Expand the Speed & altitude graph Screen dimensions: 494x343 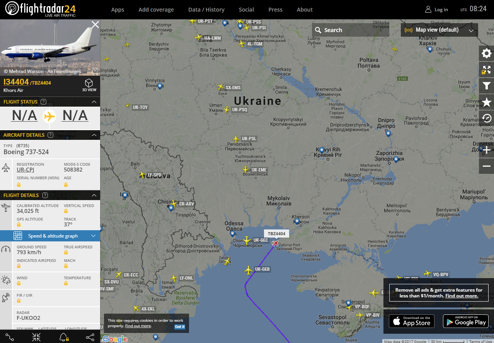click(50, 236)
